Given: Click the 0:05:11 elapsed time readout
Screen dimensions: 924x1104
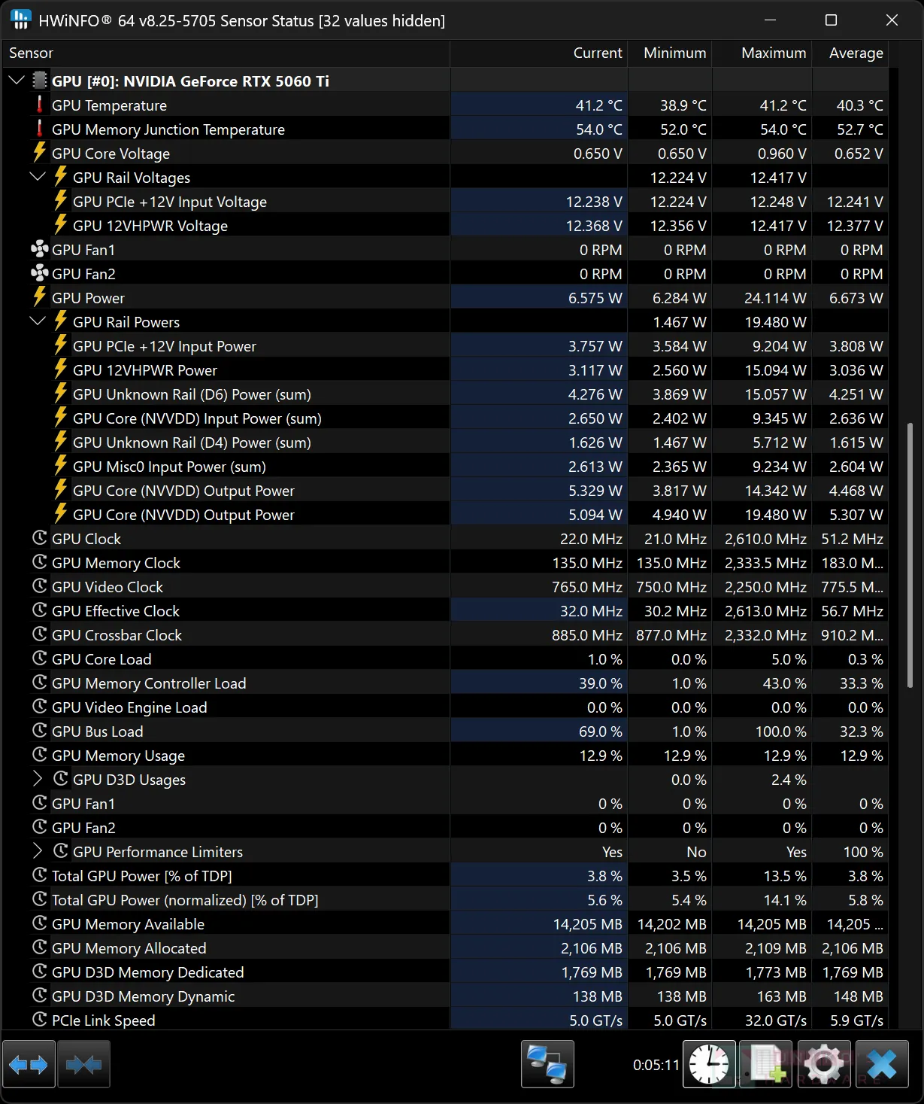Looking at the screenshot, I should coord(656,1065).
